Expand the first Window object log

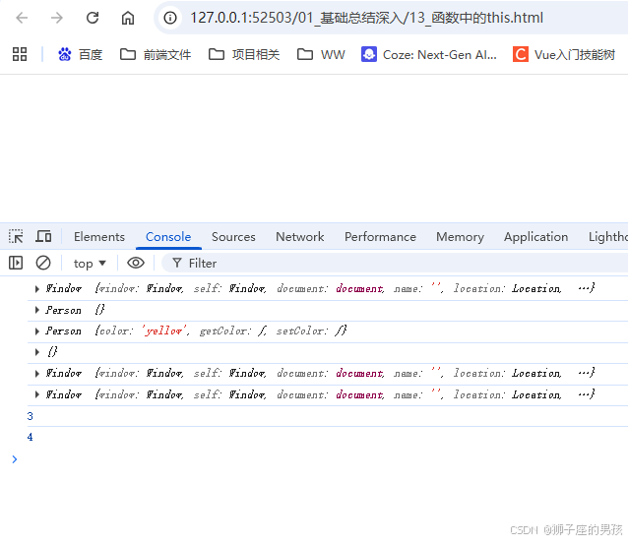[36, 289]
